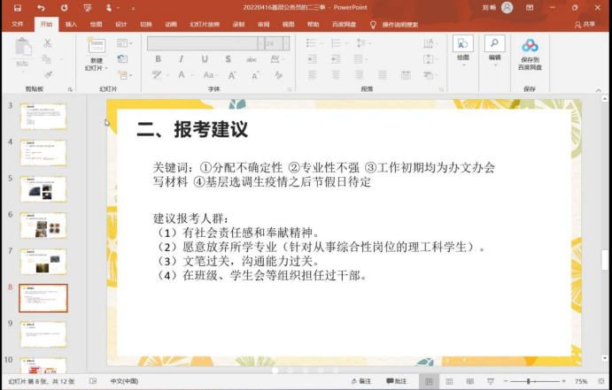Click the 共享 share button
Screen dimensions: 612x390
point(585,24)
